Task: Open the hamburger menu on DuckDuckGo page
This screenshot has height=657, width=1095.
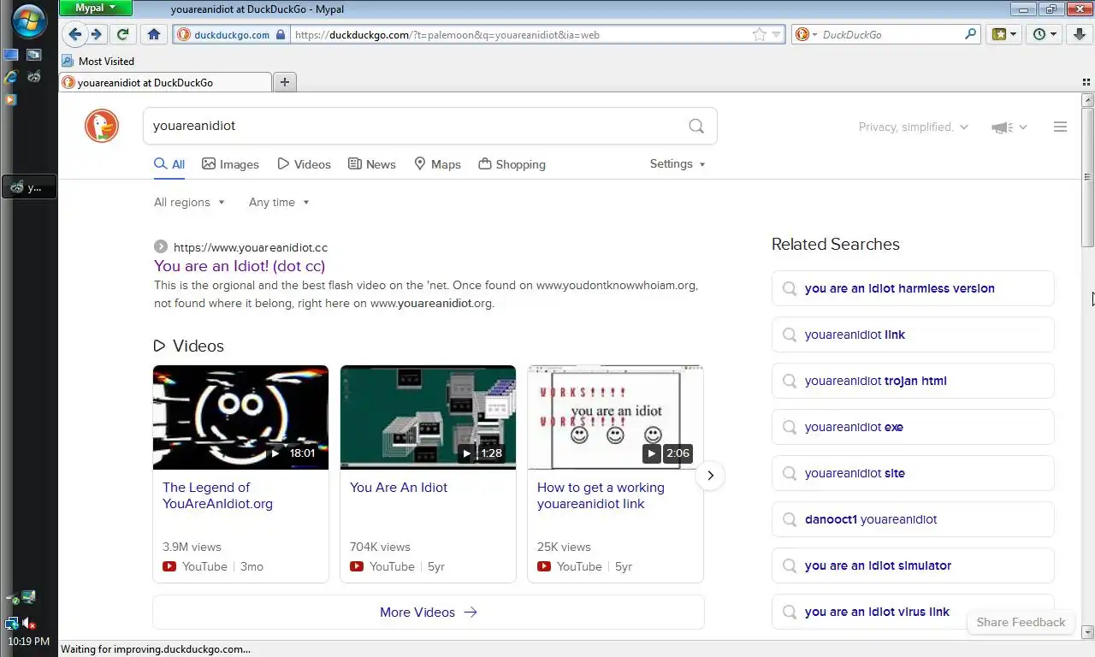Action: pos(1060,127)
